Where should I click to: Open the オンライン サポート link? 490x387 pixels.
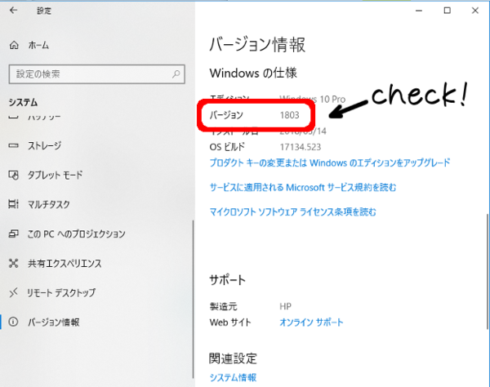[311, 322]
